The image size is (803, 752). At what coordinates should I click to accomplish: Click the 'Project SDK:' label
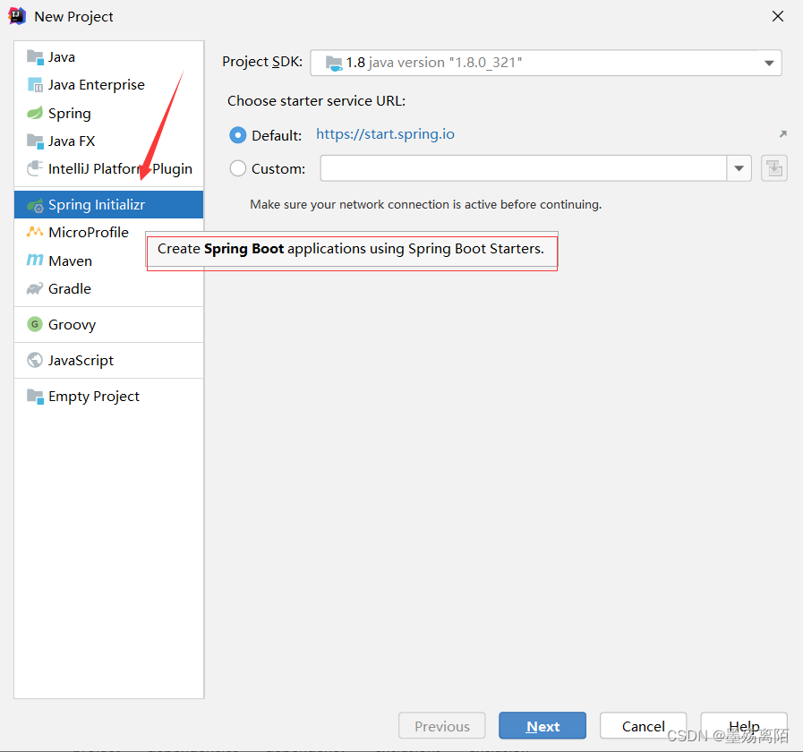point(262,62)
